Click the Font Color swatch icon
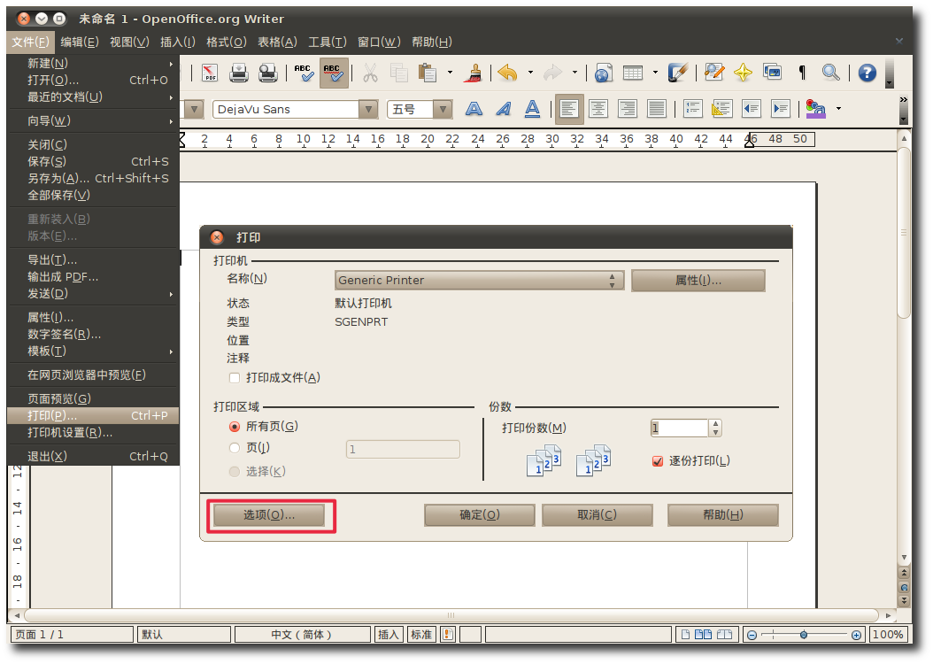Image resolution: width=933 pixels, height=664 pixels. click(x=815, y=109)
